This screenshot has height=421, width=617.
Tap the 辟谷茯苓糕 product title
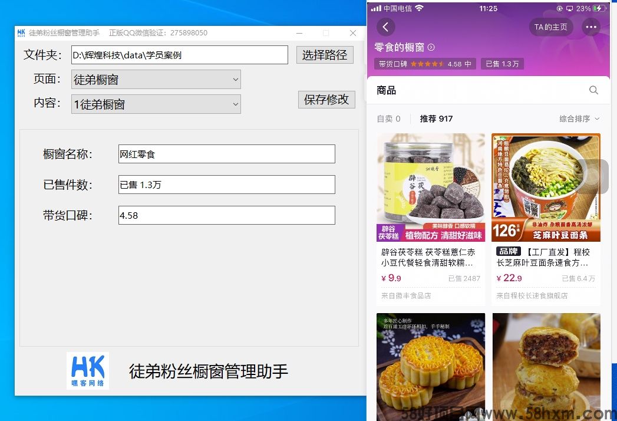point(428,257)
